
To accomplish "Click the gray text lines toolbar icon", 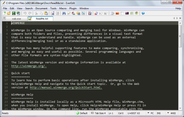I will click(x=57, y=13).
